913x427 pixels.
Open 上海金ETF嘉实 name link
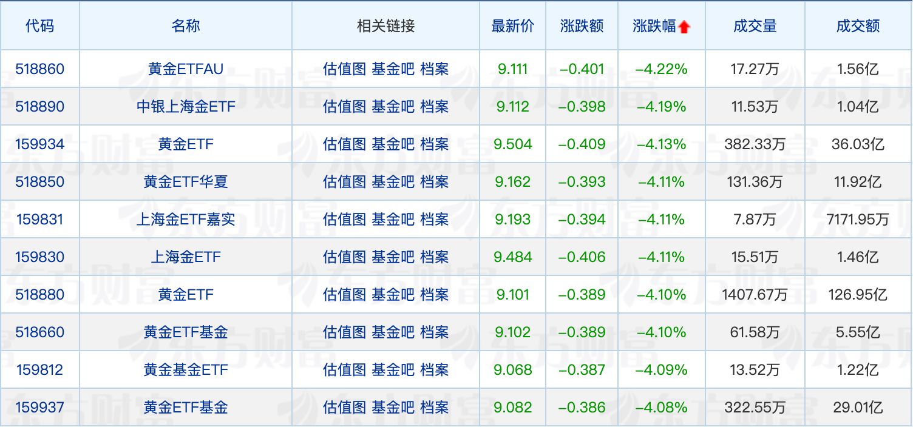(185, 220)
